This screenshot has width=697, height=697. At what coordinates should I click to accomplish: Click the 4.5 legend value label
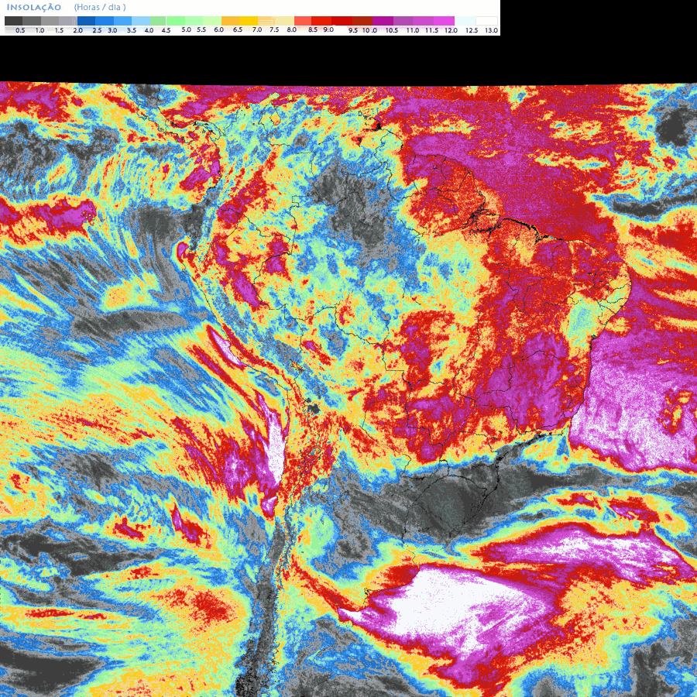tap(166, 30)
